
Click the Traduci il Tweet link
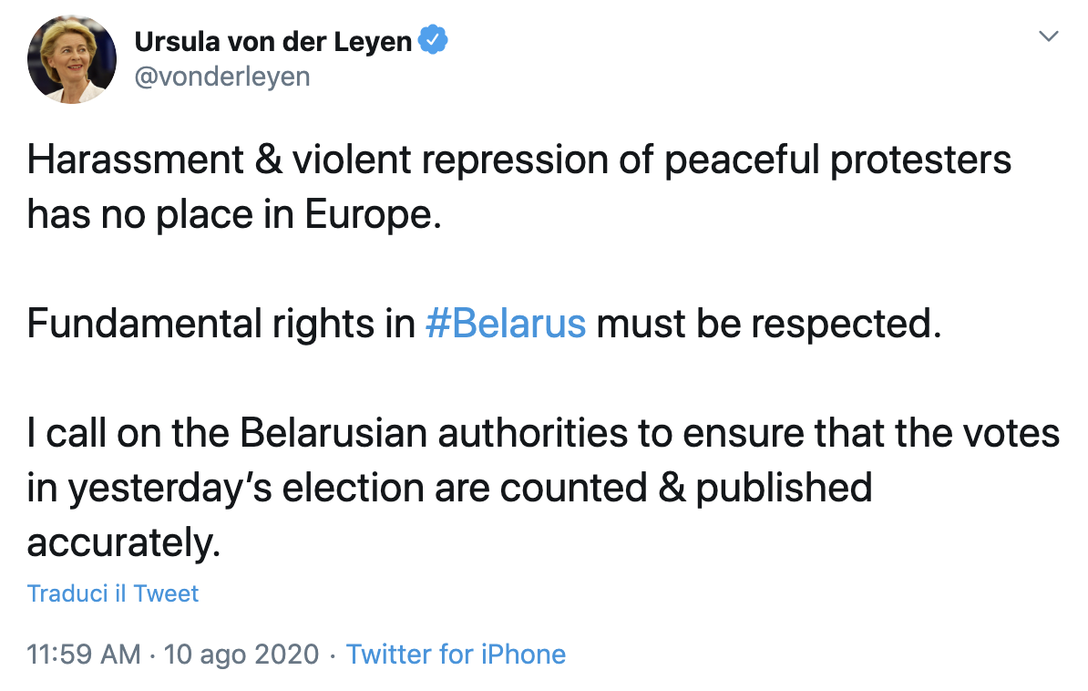click(x=112, y=593)
